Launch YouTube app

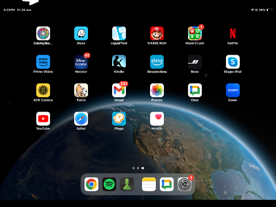(x=43, y=118)
